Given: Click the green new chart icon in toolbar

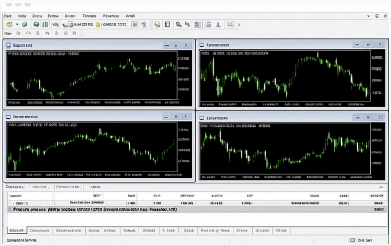Looking at the screenshot, I should click(9, 25).
